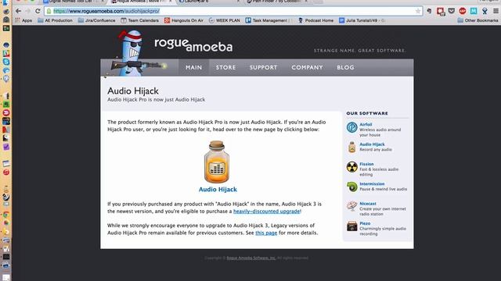Click the blue M extension icon
The height and width of the screenshot is (281, 501).
pyautogui.click(x=474, y=11)
